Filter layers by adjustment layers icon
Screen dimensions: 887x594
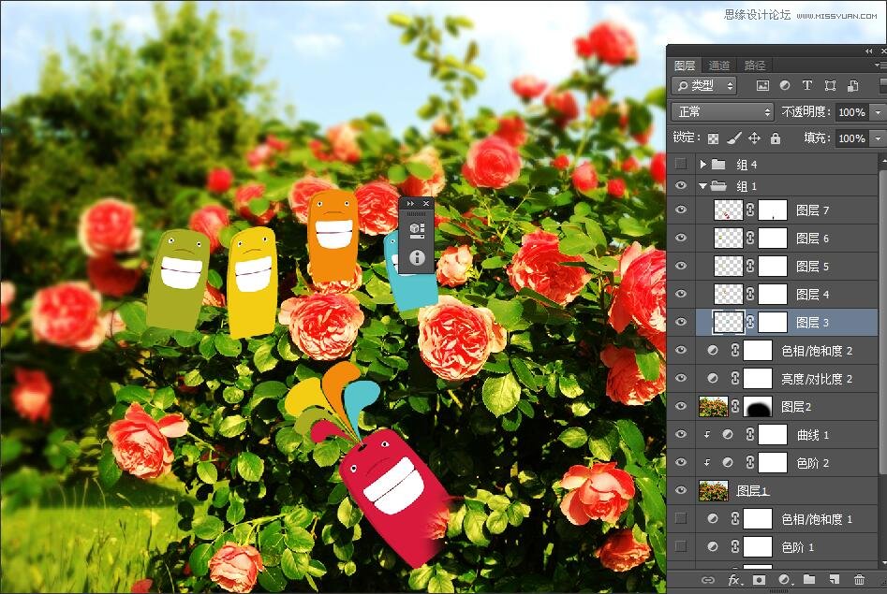pyautogui.click(x=785, y=85)
